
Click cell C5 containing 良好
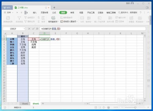pyautogui.click(x=34, y=47)
